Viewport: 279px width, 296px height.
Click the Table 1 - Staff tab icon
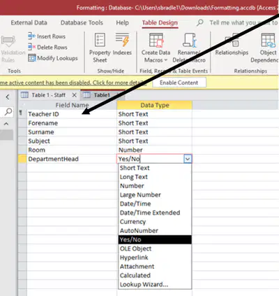tap(24, 95)
